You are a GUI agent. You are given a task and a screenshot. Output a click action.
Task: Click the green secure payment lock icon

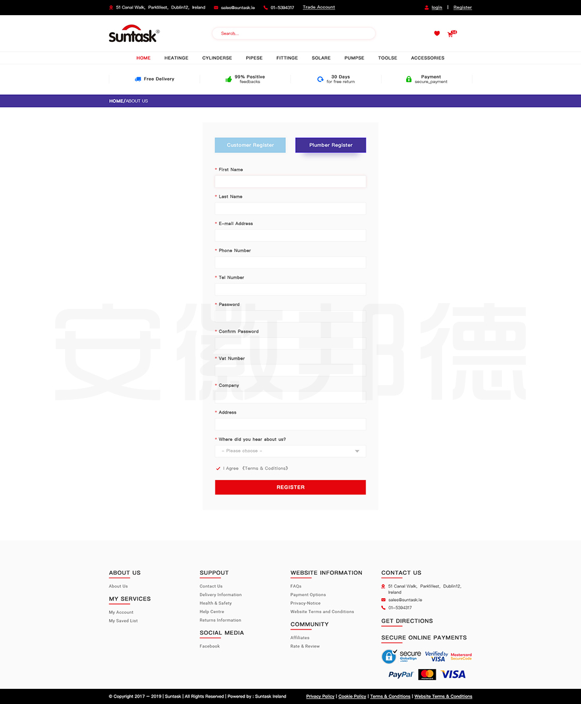coord(408,79)
